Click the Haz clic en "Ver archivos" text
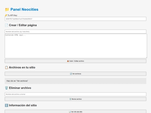 click(17, 81)
